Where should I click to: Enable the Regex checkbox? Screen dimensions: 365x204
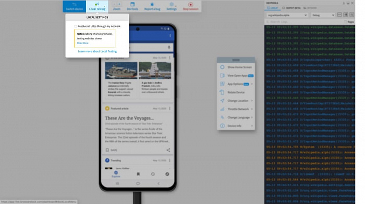tap(345, 22)
